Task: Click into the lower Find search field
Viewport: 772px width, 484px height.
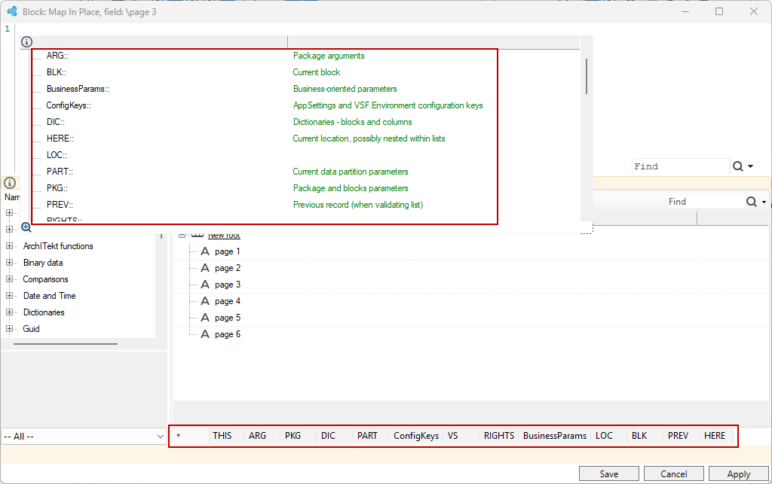Action: point(706,202)
